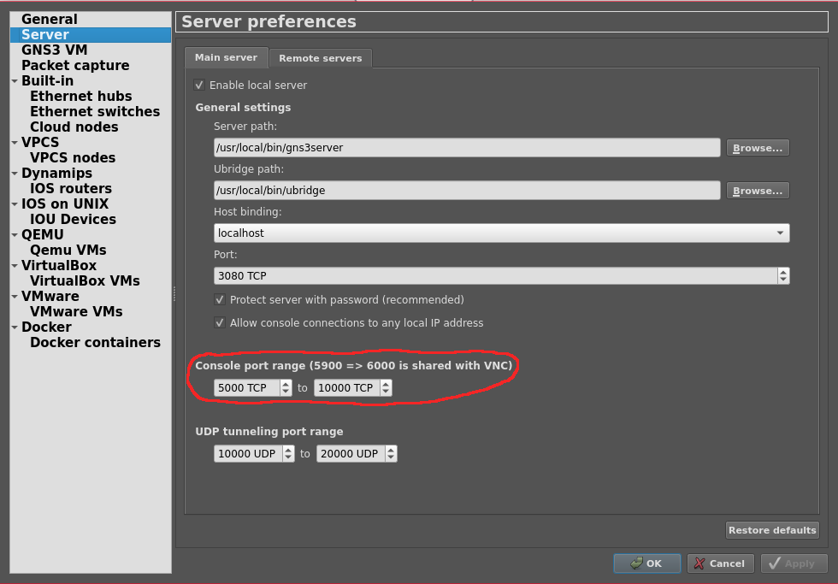Select Packet capture in sidebar

tap(75, 65)
